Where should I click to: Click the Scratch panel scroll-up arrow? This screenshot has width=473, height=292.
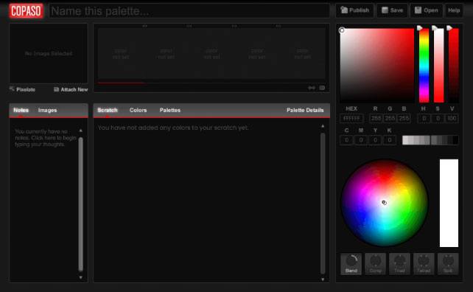pyautogui.click(x=323, y=126)
